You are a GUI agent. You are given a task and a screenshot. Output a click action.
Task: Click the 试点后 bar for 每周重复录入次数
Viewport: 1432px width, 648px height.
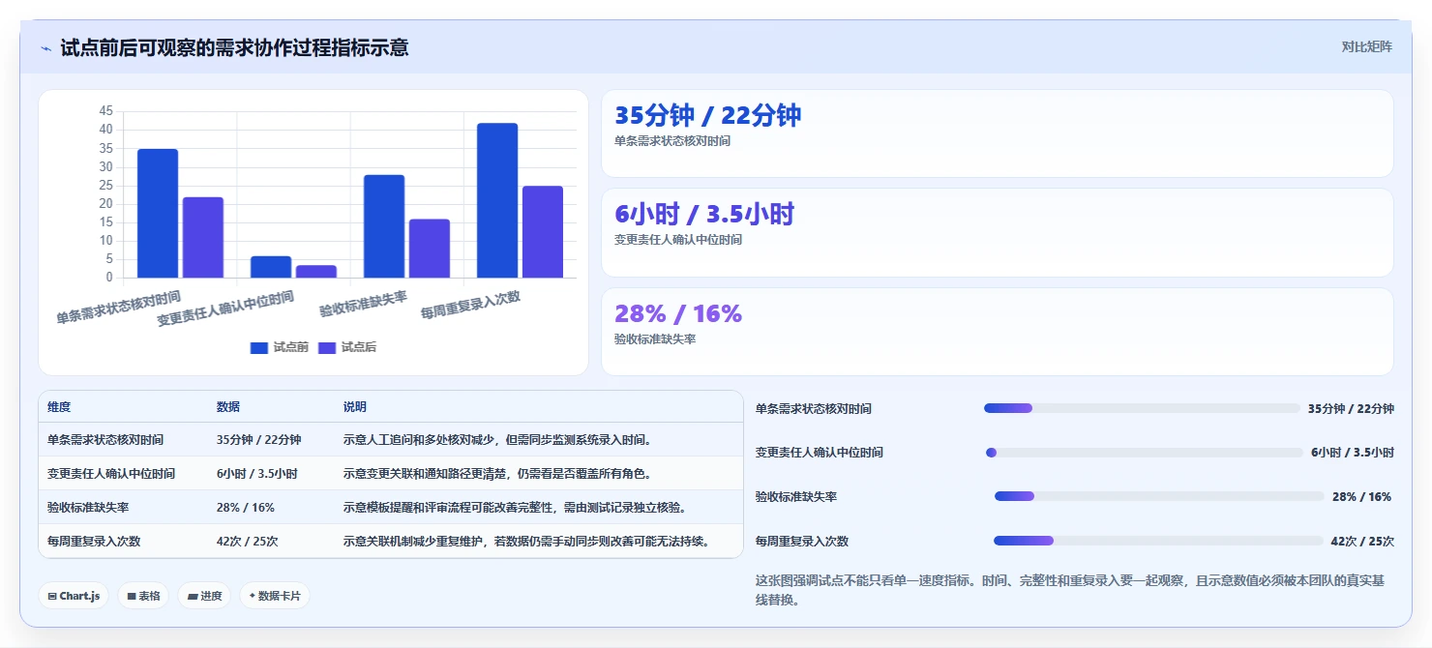pyautogui.click(x=543, y=232)
